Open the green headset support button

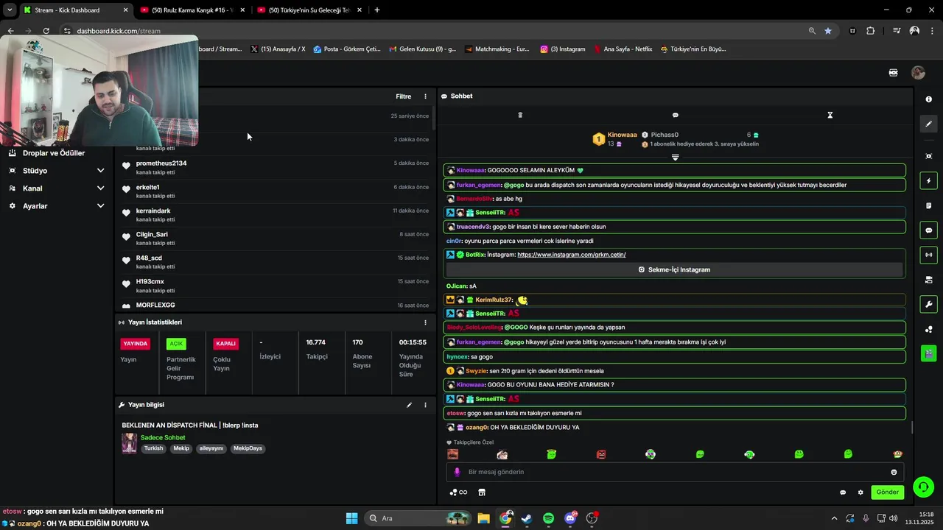pyautogui.click(x=922, y=487)
